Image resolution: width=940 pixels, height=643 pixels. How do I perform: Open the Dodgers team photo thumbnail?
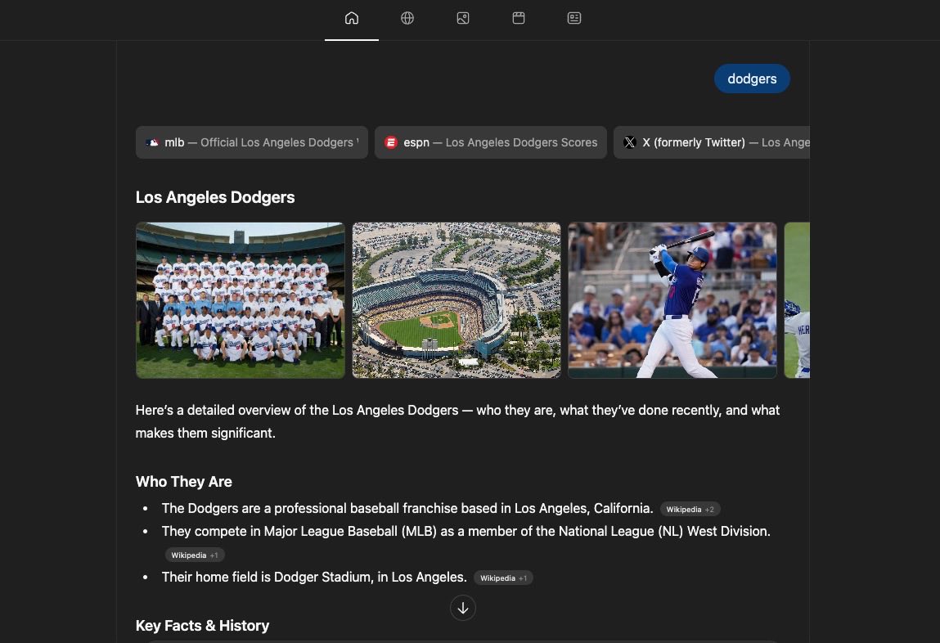pos(241,300)
